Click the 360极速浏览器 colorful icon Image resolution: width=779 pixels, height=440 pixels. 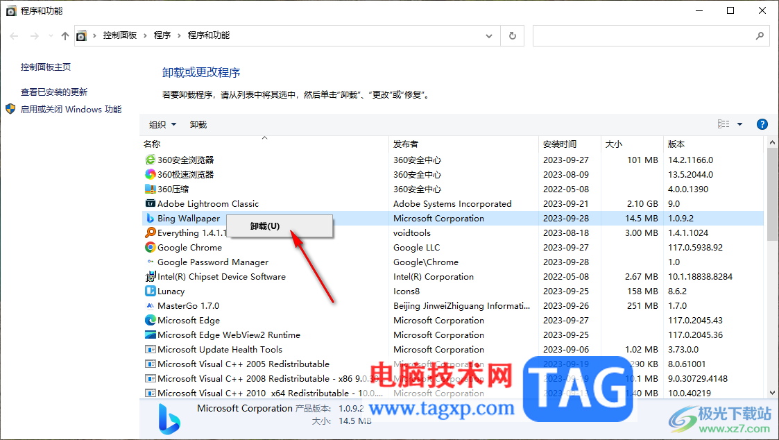point(150,174)
